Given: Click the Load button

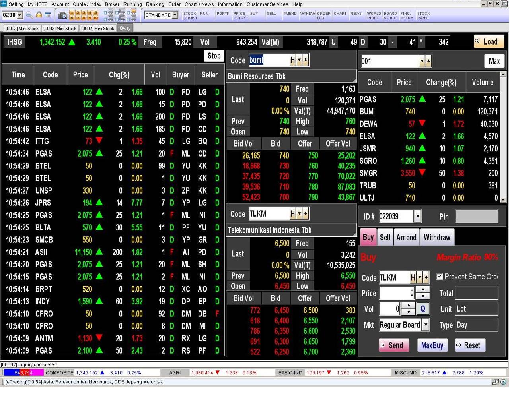Looking at the screenshot, I should pos(489,41).
